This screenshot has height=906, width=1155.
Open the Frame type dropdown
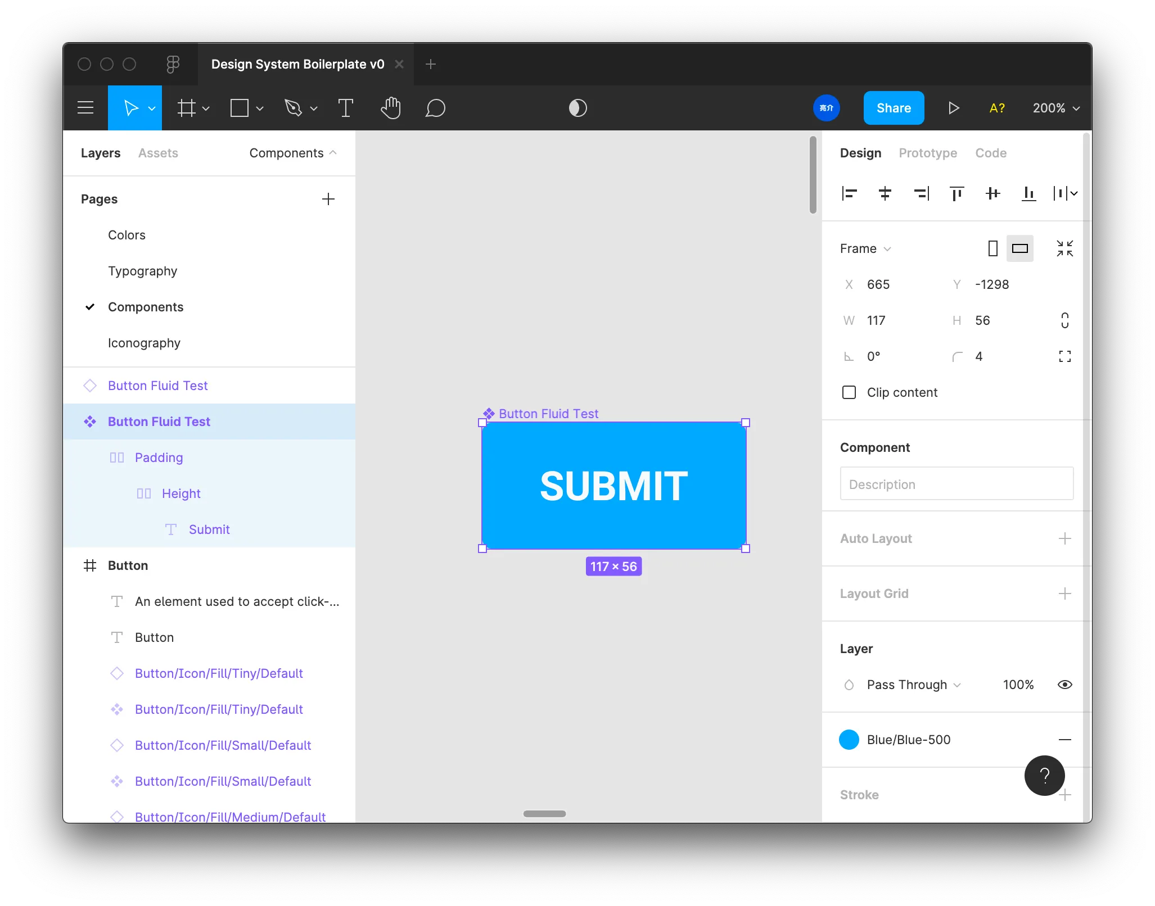click(x=865, y=248)
